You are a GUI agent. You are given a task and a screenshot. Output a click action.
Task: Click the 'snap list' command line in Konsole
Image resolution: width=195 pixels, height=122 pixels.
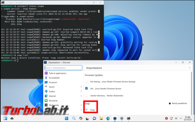click(22, 55)
